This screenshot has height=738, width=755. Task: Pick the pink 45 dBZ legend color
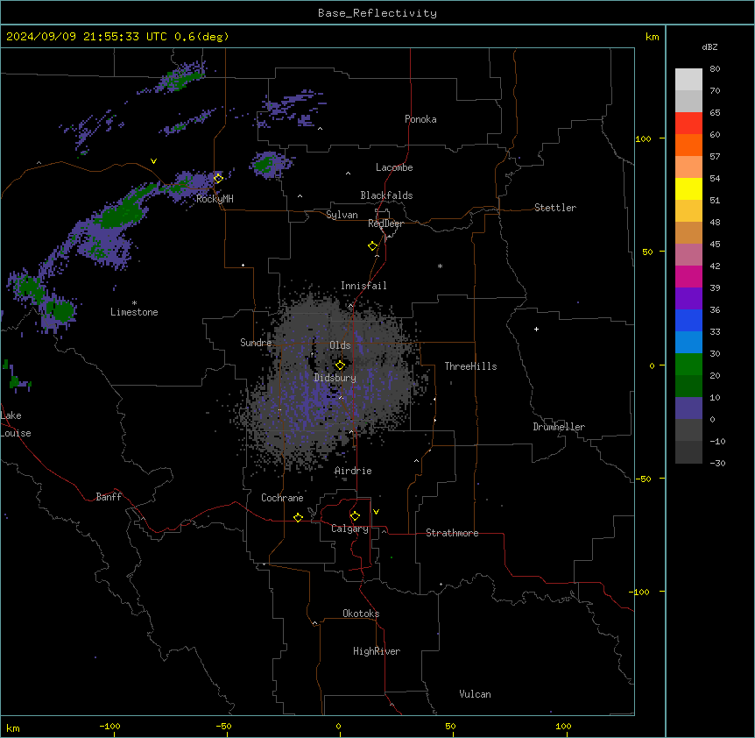688,254
